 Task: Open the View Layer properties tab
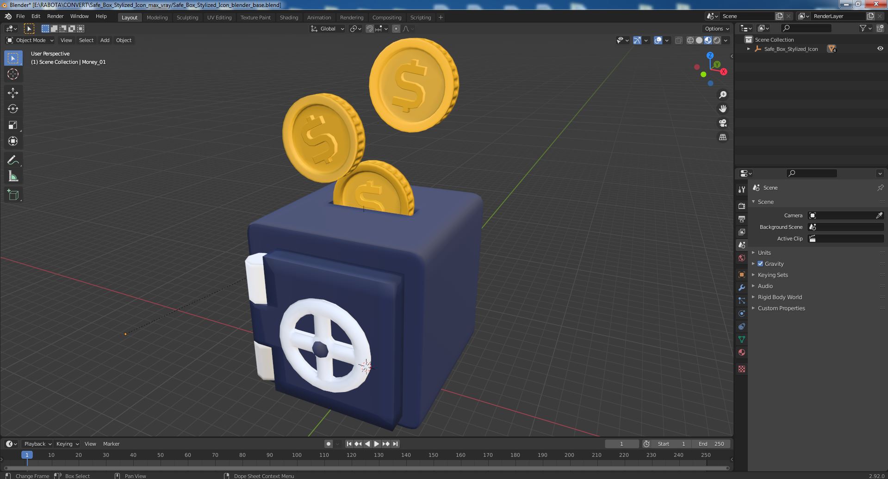tap(742, 232)
